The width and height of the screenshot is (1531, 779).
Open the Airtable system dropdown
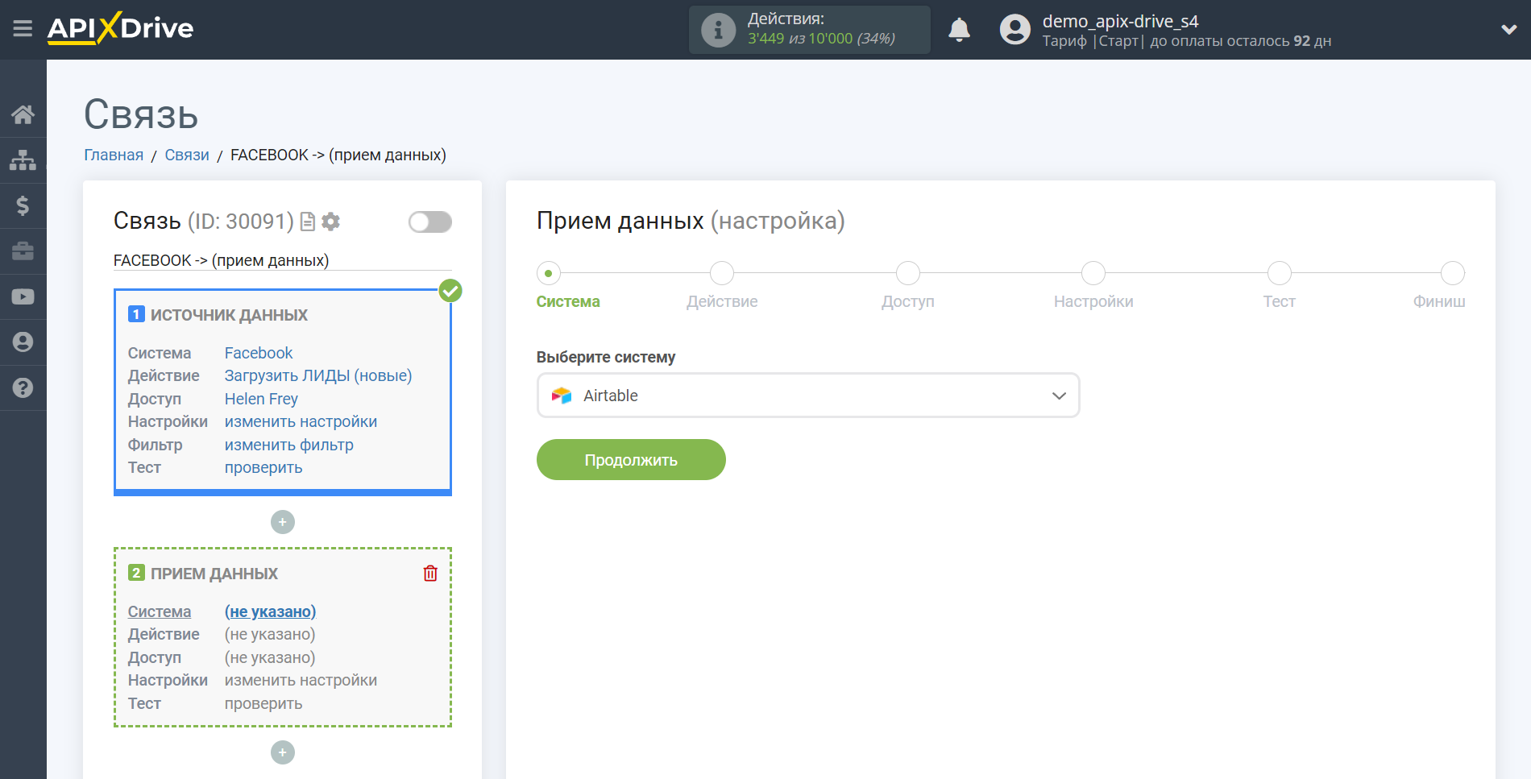pyautogui.click(x=808, y=396)
